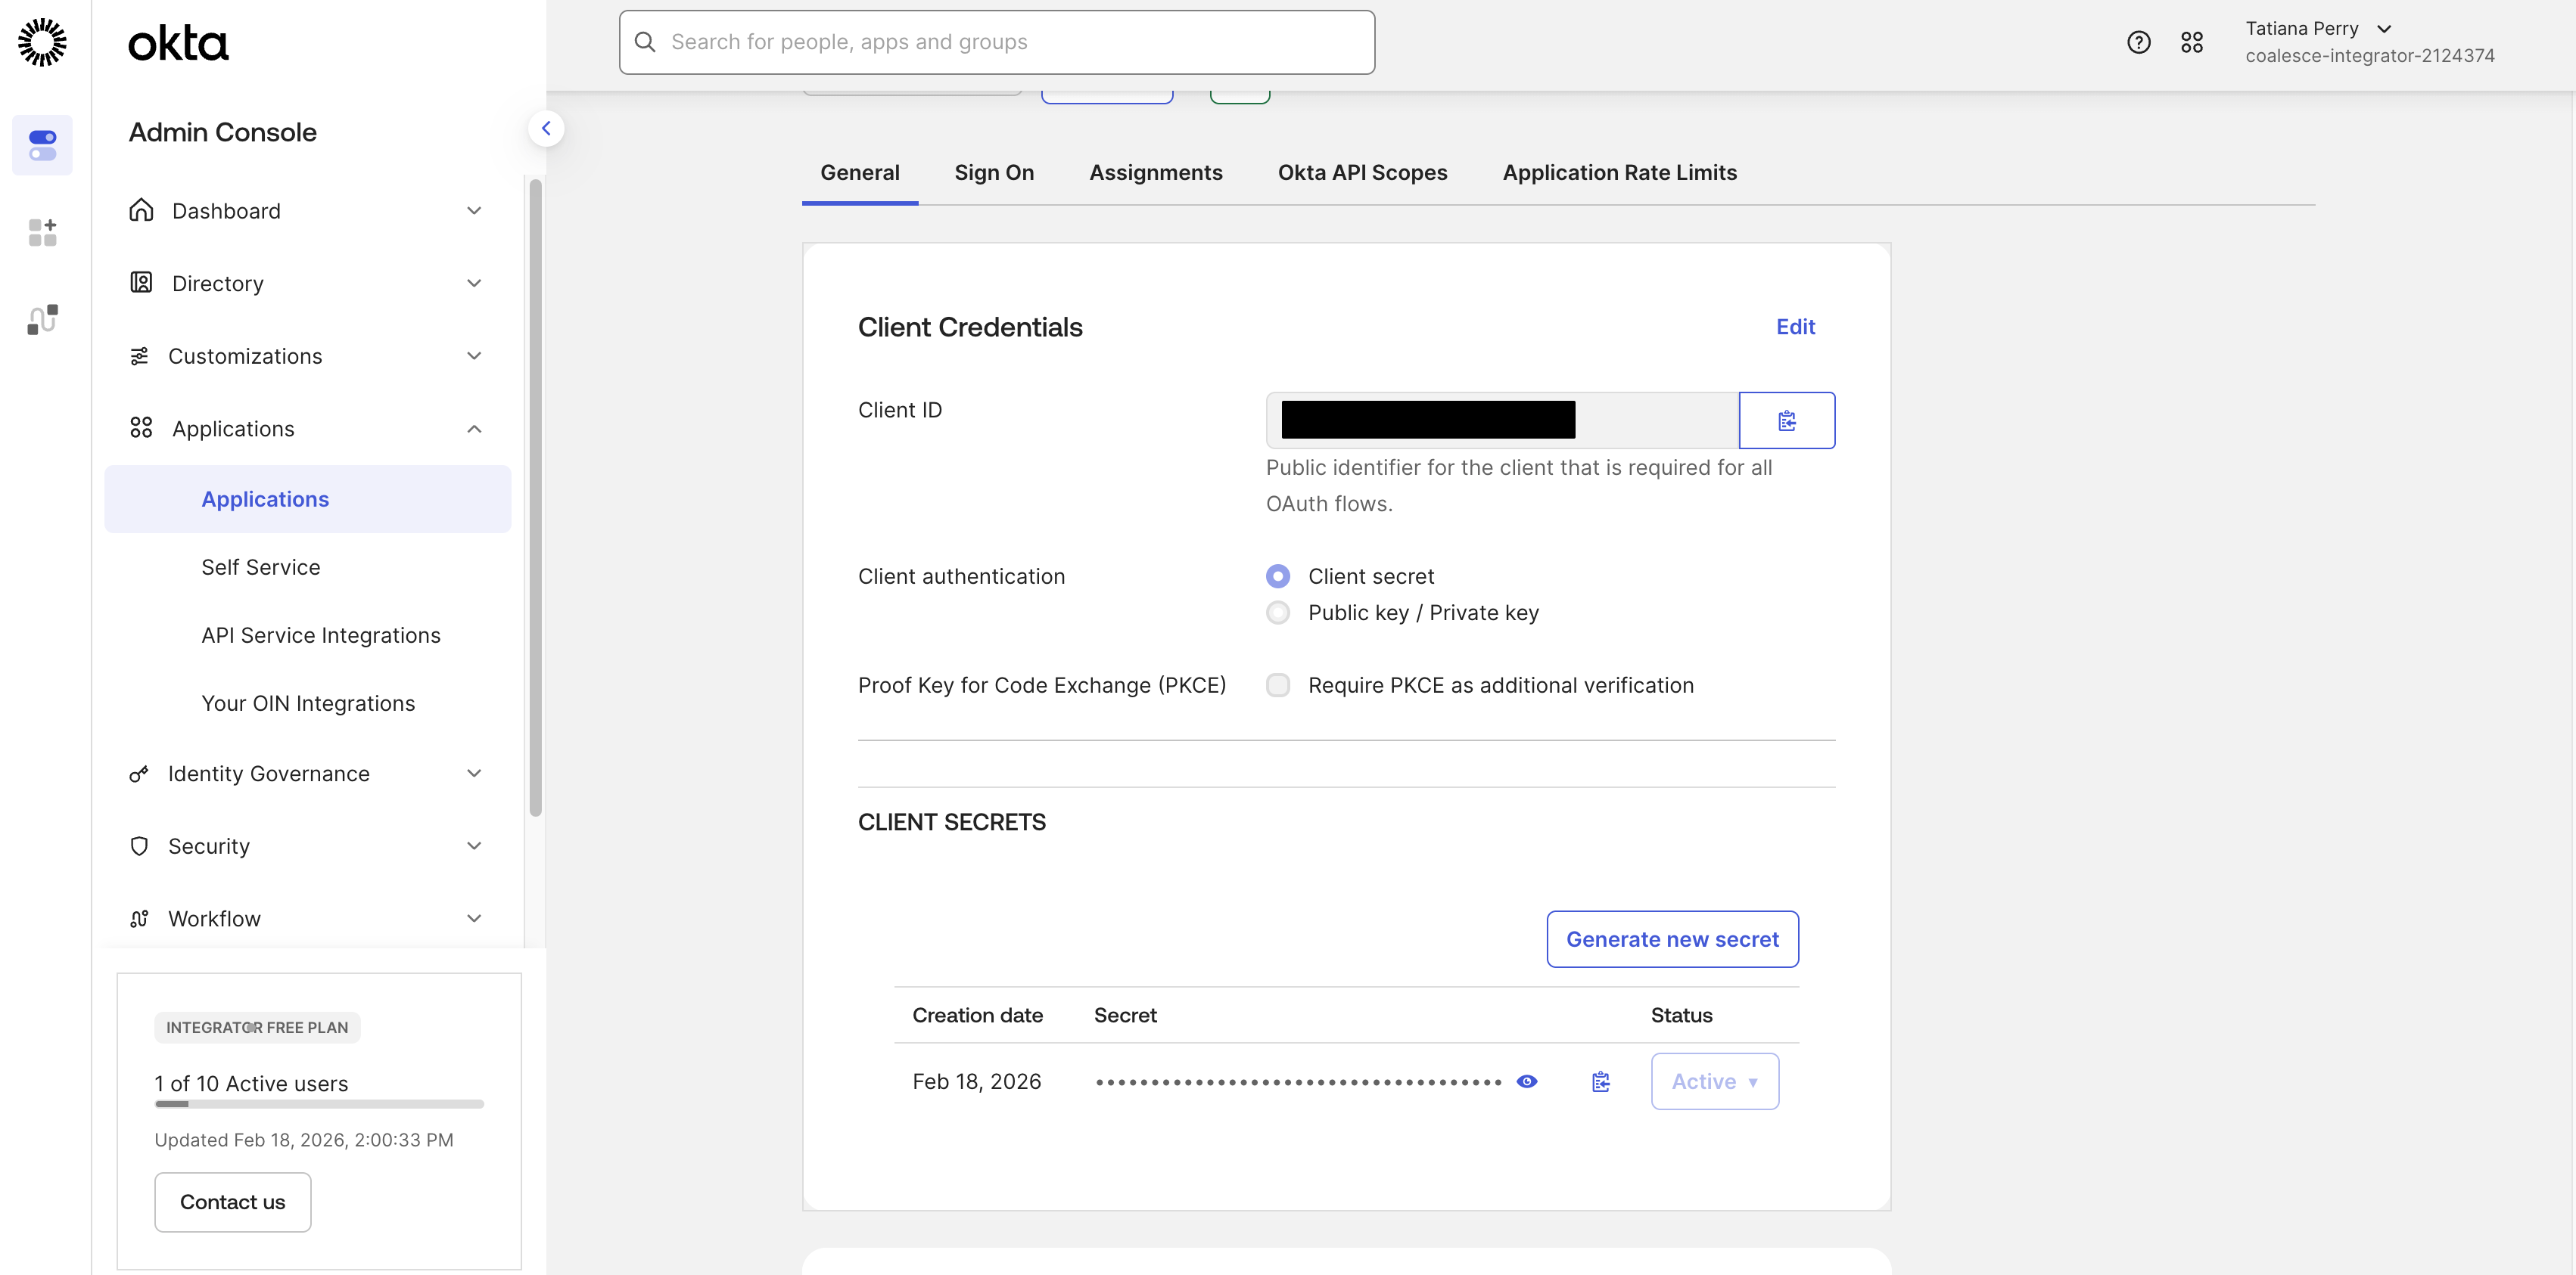Collapse the sidebar with arrow button
Viewport: 2576px width, 1275px height.
tap(546, 128)
